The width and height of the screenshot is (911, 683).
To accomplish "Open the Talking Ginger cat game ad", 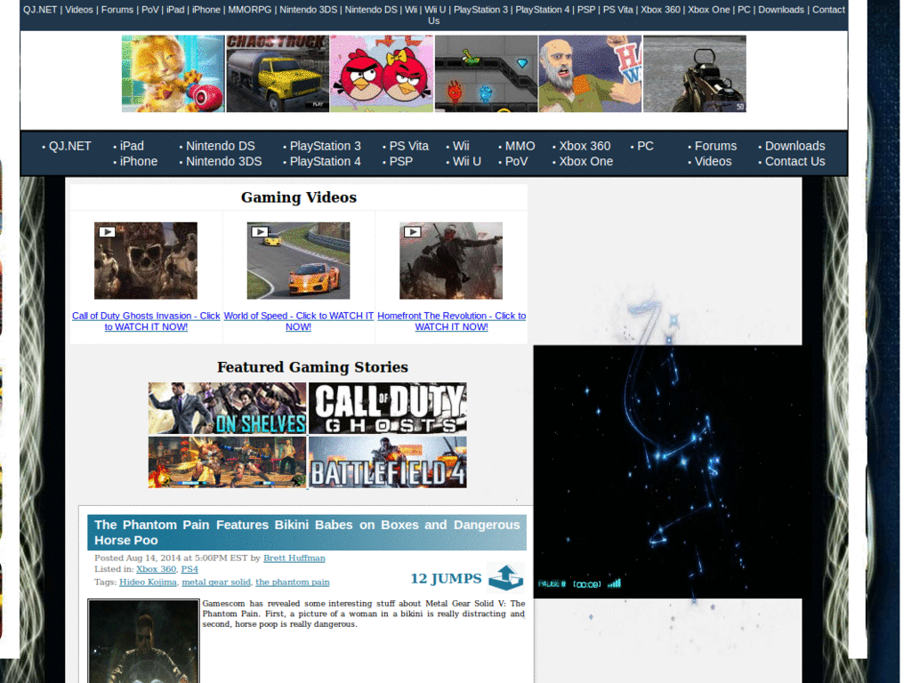I will click(x=173, y=74).
